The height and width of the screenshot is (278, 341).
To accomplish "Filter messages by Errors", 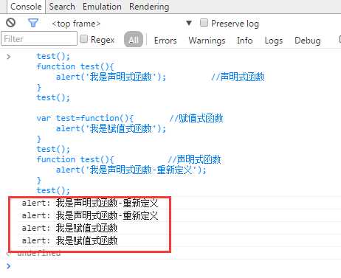I will coord(165,41).
